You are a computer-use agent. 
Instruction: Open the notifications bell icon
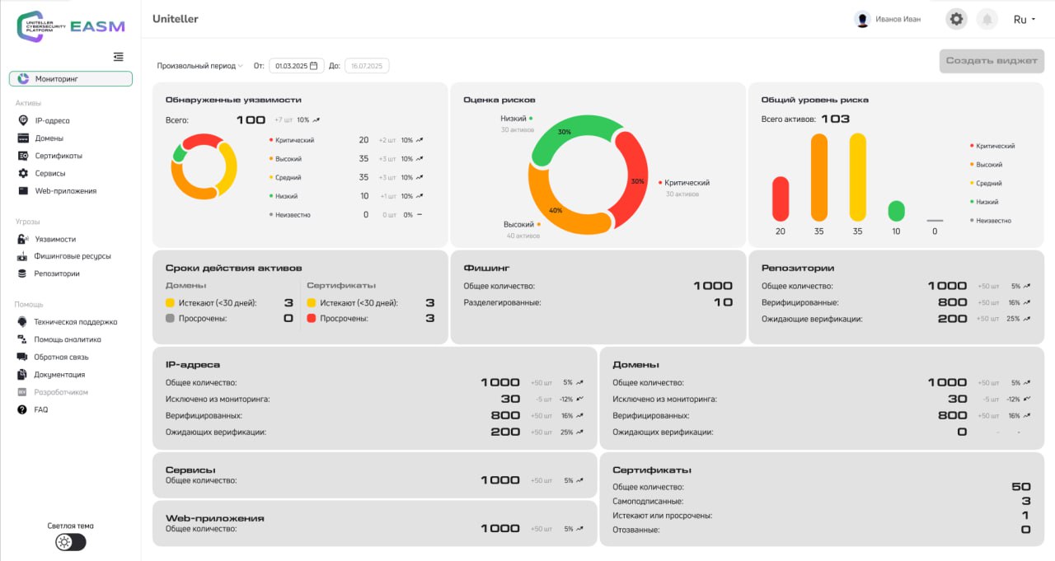pyautogui.click(x=987, y=19)
